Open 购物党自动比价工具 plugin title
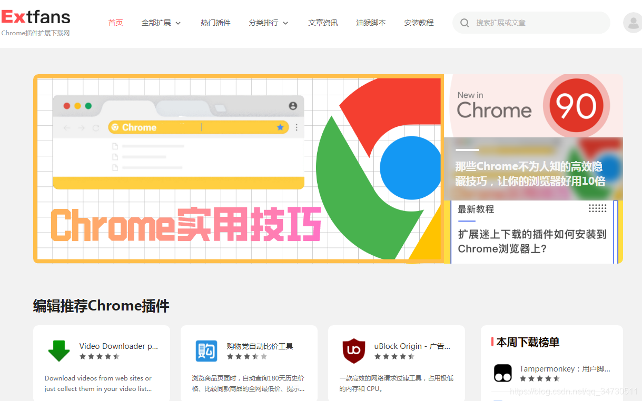The width and height of the screenshot is (642, 401). pyautogui.click(x=260, y=346)
